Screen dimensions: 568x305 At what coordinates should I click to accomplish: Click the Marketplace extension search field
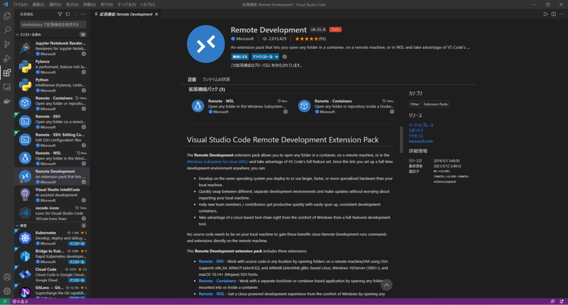coord(53,24)
